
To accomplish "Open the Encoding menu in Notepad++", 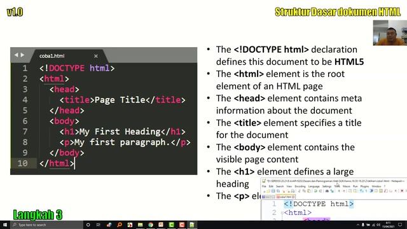I will click(x=300, y=186).
